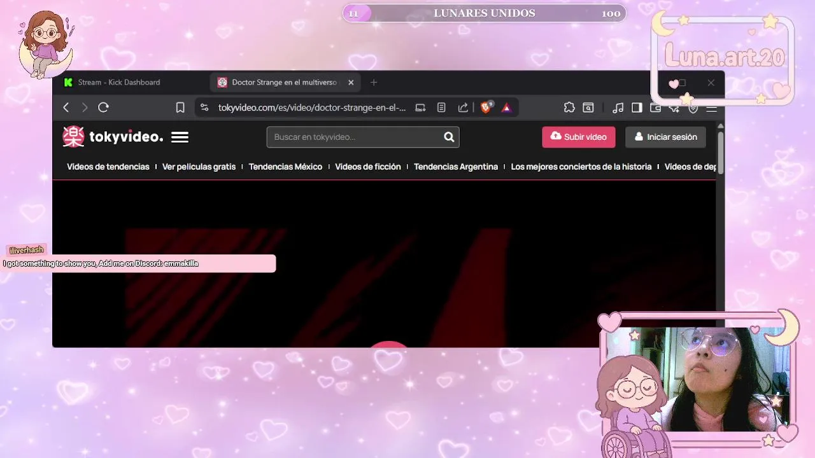Open Videos de tendencias link

108,167
